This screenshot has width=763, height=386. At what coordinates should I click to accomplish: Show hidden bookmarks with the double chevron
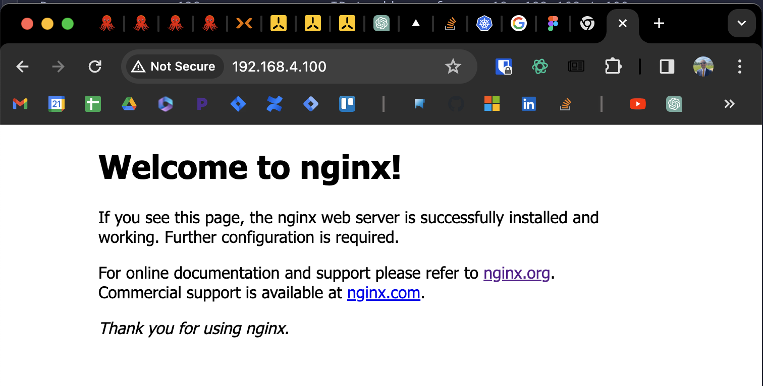pyautogui.click(x=729, y=104)
